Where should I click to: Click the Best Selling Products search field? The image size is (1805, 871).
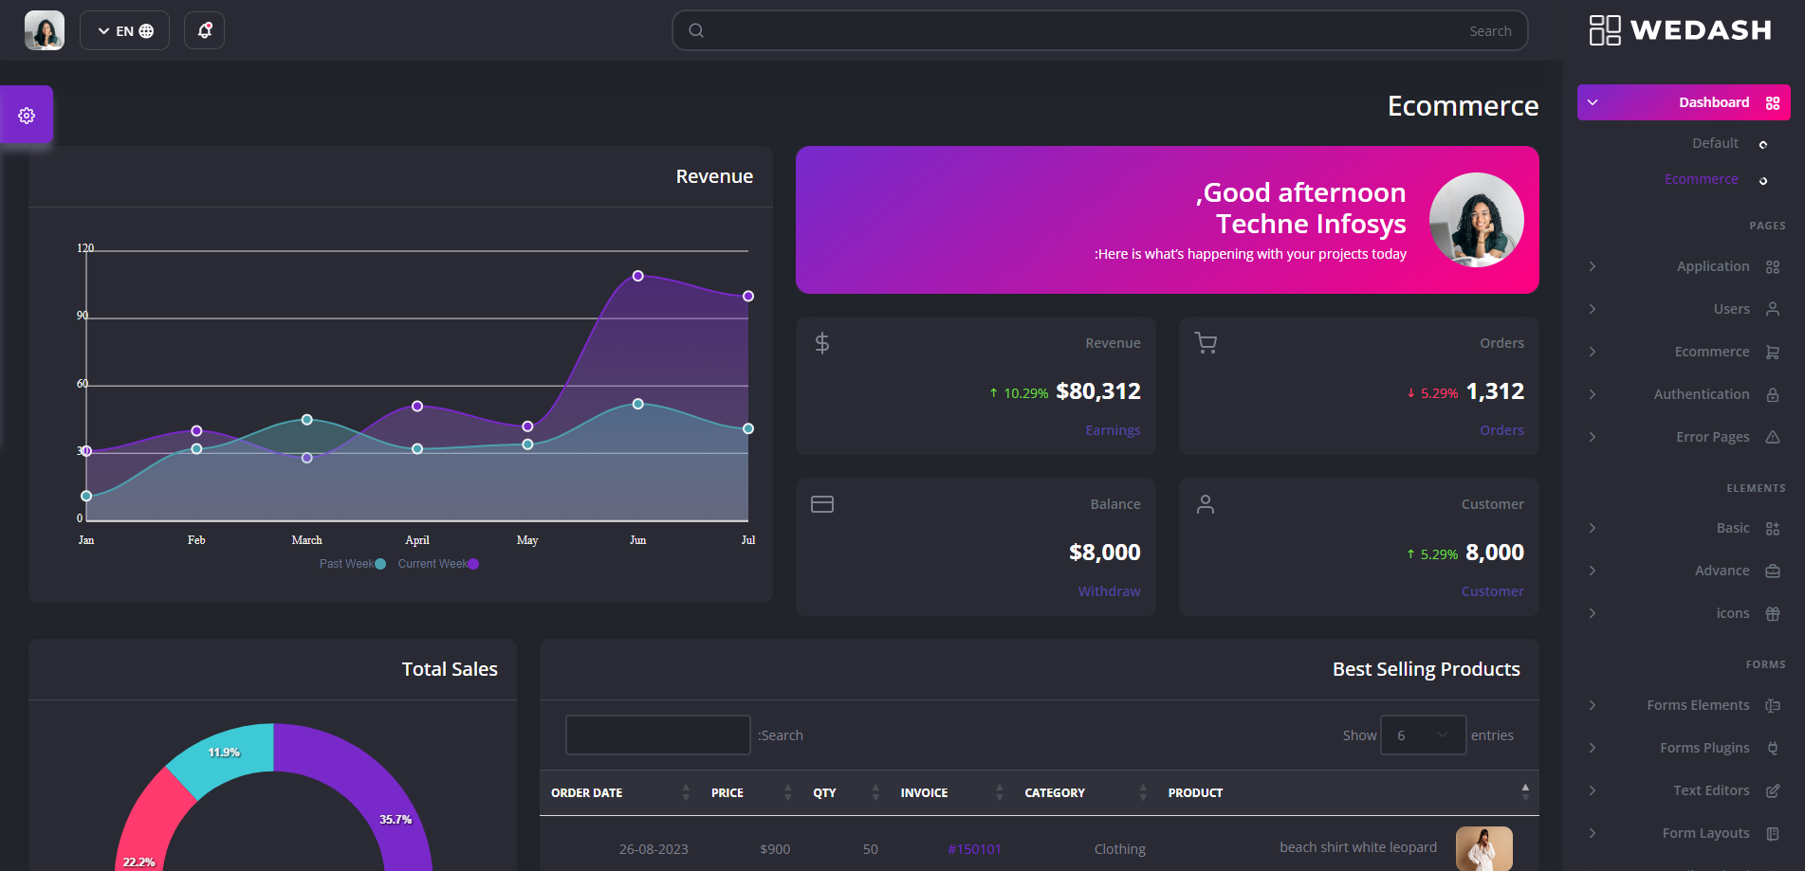pos(657,735)
